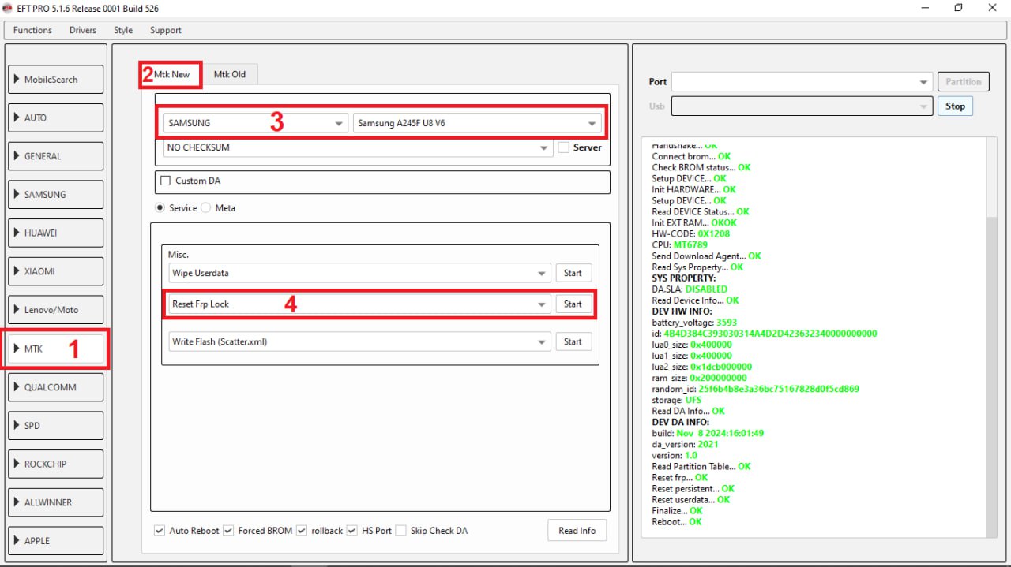
Task: Expand the MobileSearch sidebar section
Action: pos(55,79)
